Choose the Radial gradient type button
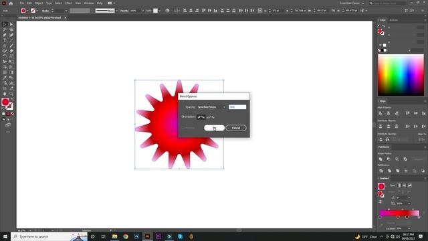The width and height of the screenshot is (428, 241). pos(404,185)
